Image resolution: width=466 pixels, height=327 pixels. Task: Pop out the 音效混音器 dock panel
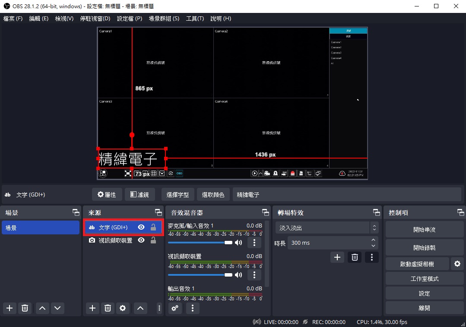coord(266,212)
